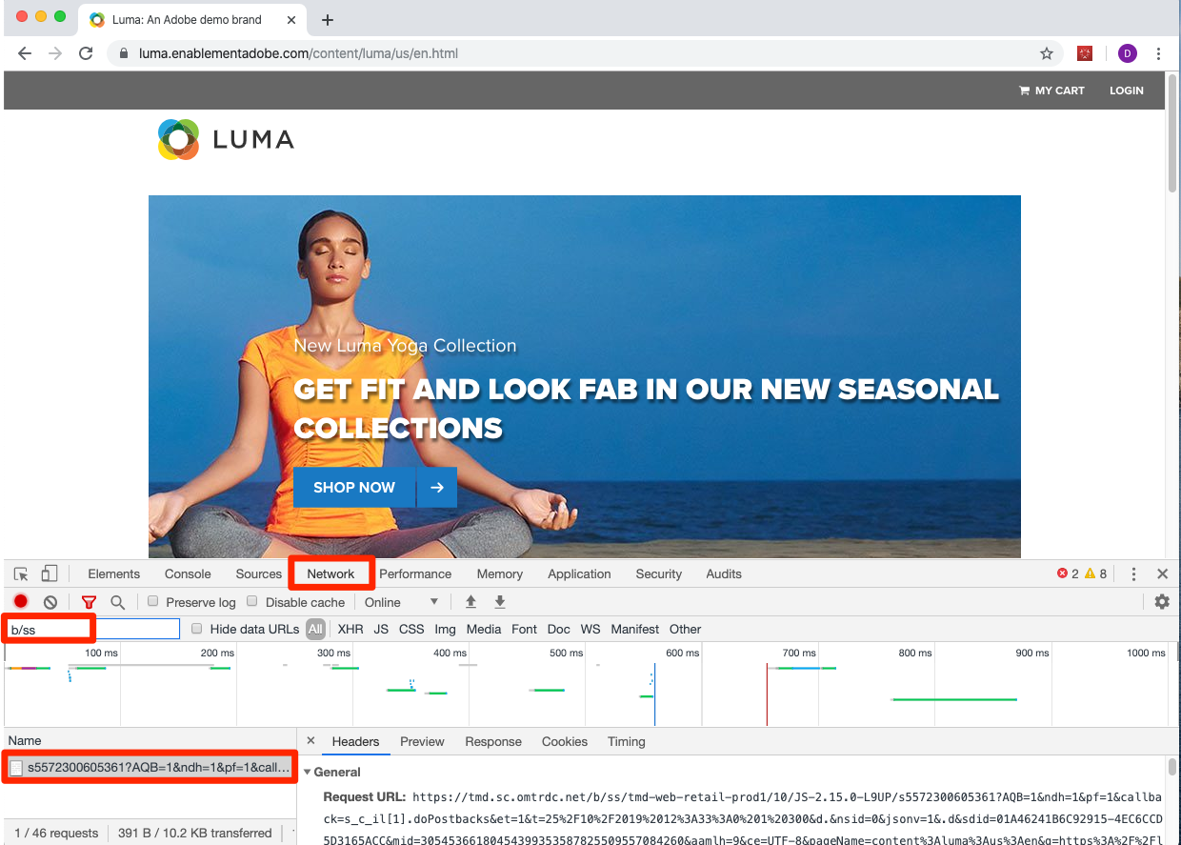Open MY CART link
Image resolution: width=1181 pixels, height=845 pixels.
pyautogui.click(x=1052, y=91)
